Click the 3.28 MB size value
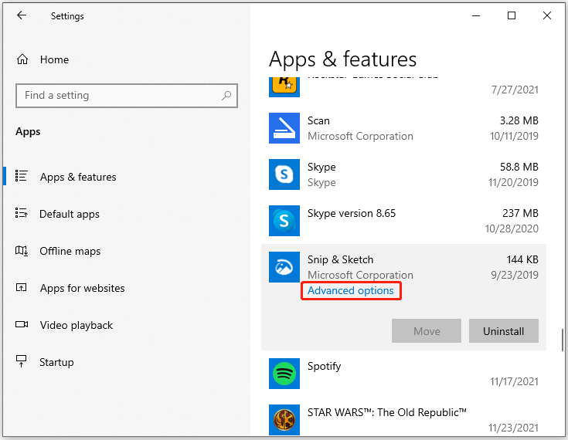 pyautogui.click(x=519, y=120)
